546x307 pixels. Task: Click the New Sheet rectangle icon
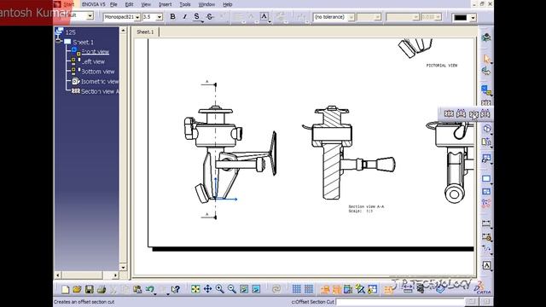(486, 179)
